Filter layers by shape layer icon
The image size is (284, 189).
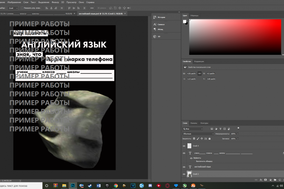(225, 129)
